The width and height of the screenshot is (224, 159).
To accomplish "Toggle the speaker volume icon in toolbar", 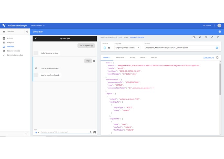I will [200, 37].
